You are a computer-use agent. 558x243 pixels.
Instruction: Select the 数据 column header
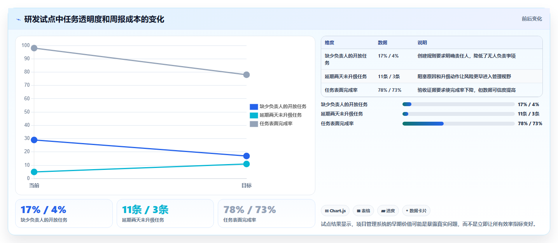383,43
